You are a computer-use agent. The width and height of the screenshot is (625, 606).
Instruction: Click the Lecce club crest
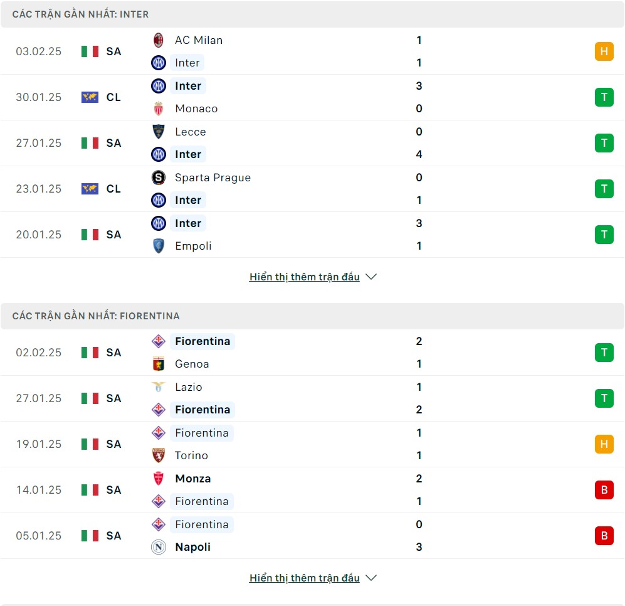[158, 132]
